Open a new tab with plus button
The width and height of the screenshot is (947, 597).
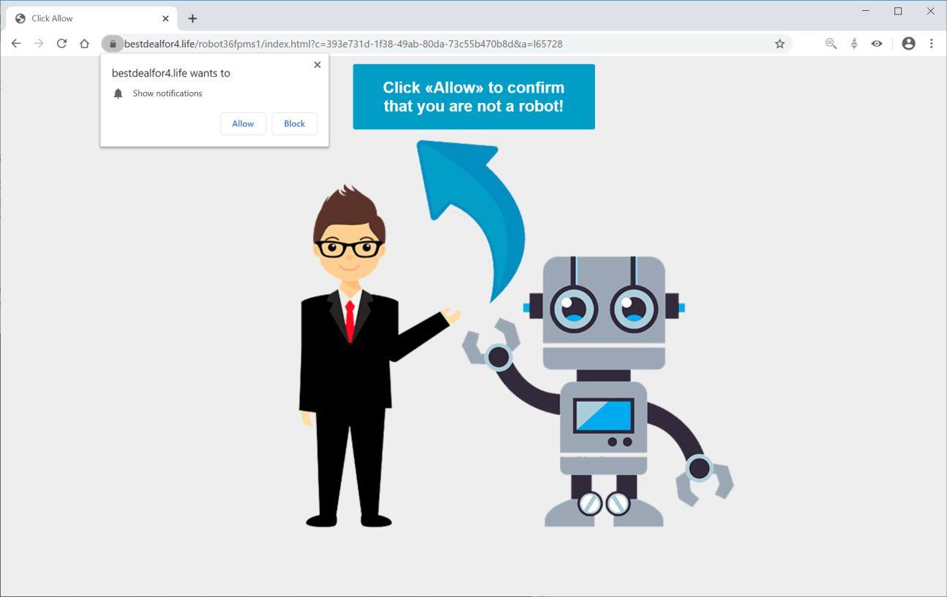(x=193, y=18)
